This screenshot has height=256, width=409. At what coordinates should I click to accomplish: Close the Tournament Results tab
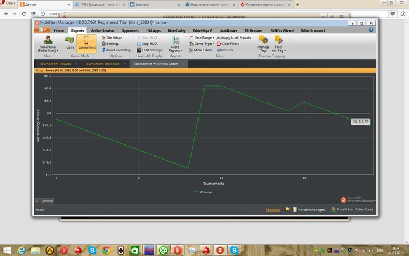[76, 64]
